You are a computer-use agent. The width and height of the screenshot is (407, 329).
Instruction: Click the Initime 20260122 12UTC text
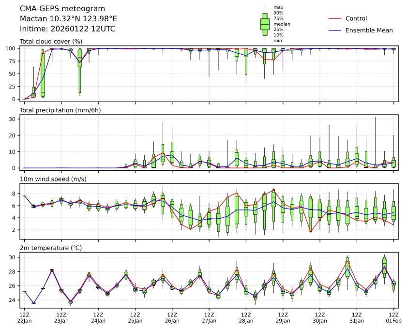tap(67, 29)
